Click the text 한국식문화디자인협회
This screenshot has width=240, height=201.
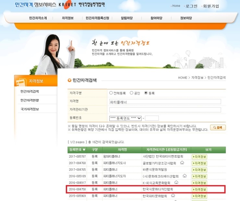(x=158, y=189)
